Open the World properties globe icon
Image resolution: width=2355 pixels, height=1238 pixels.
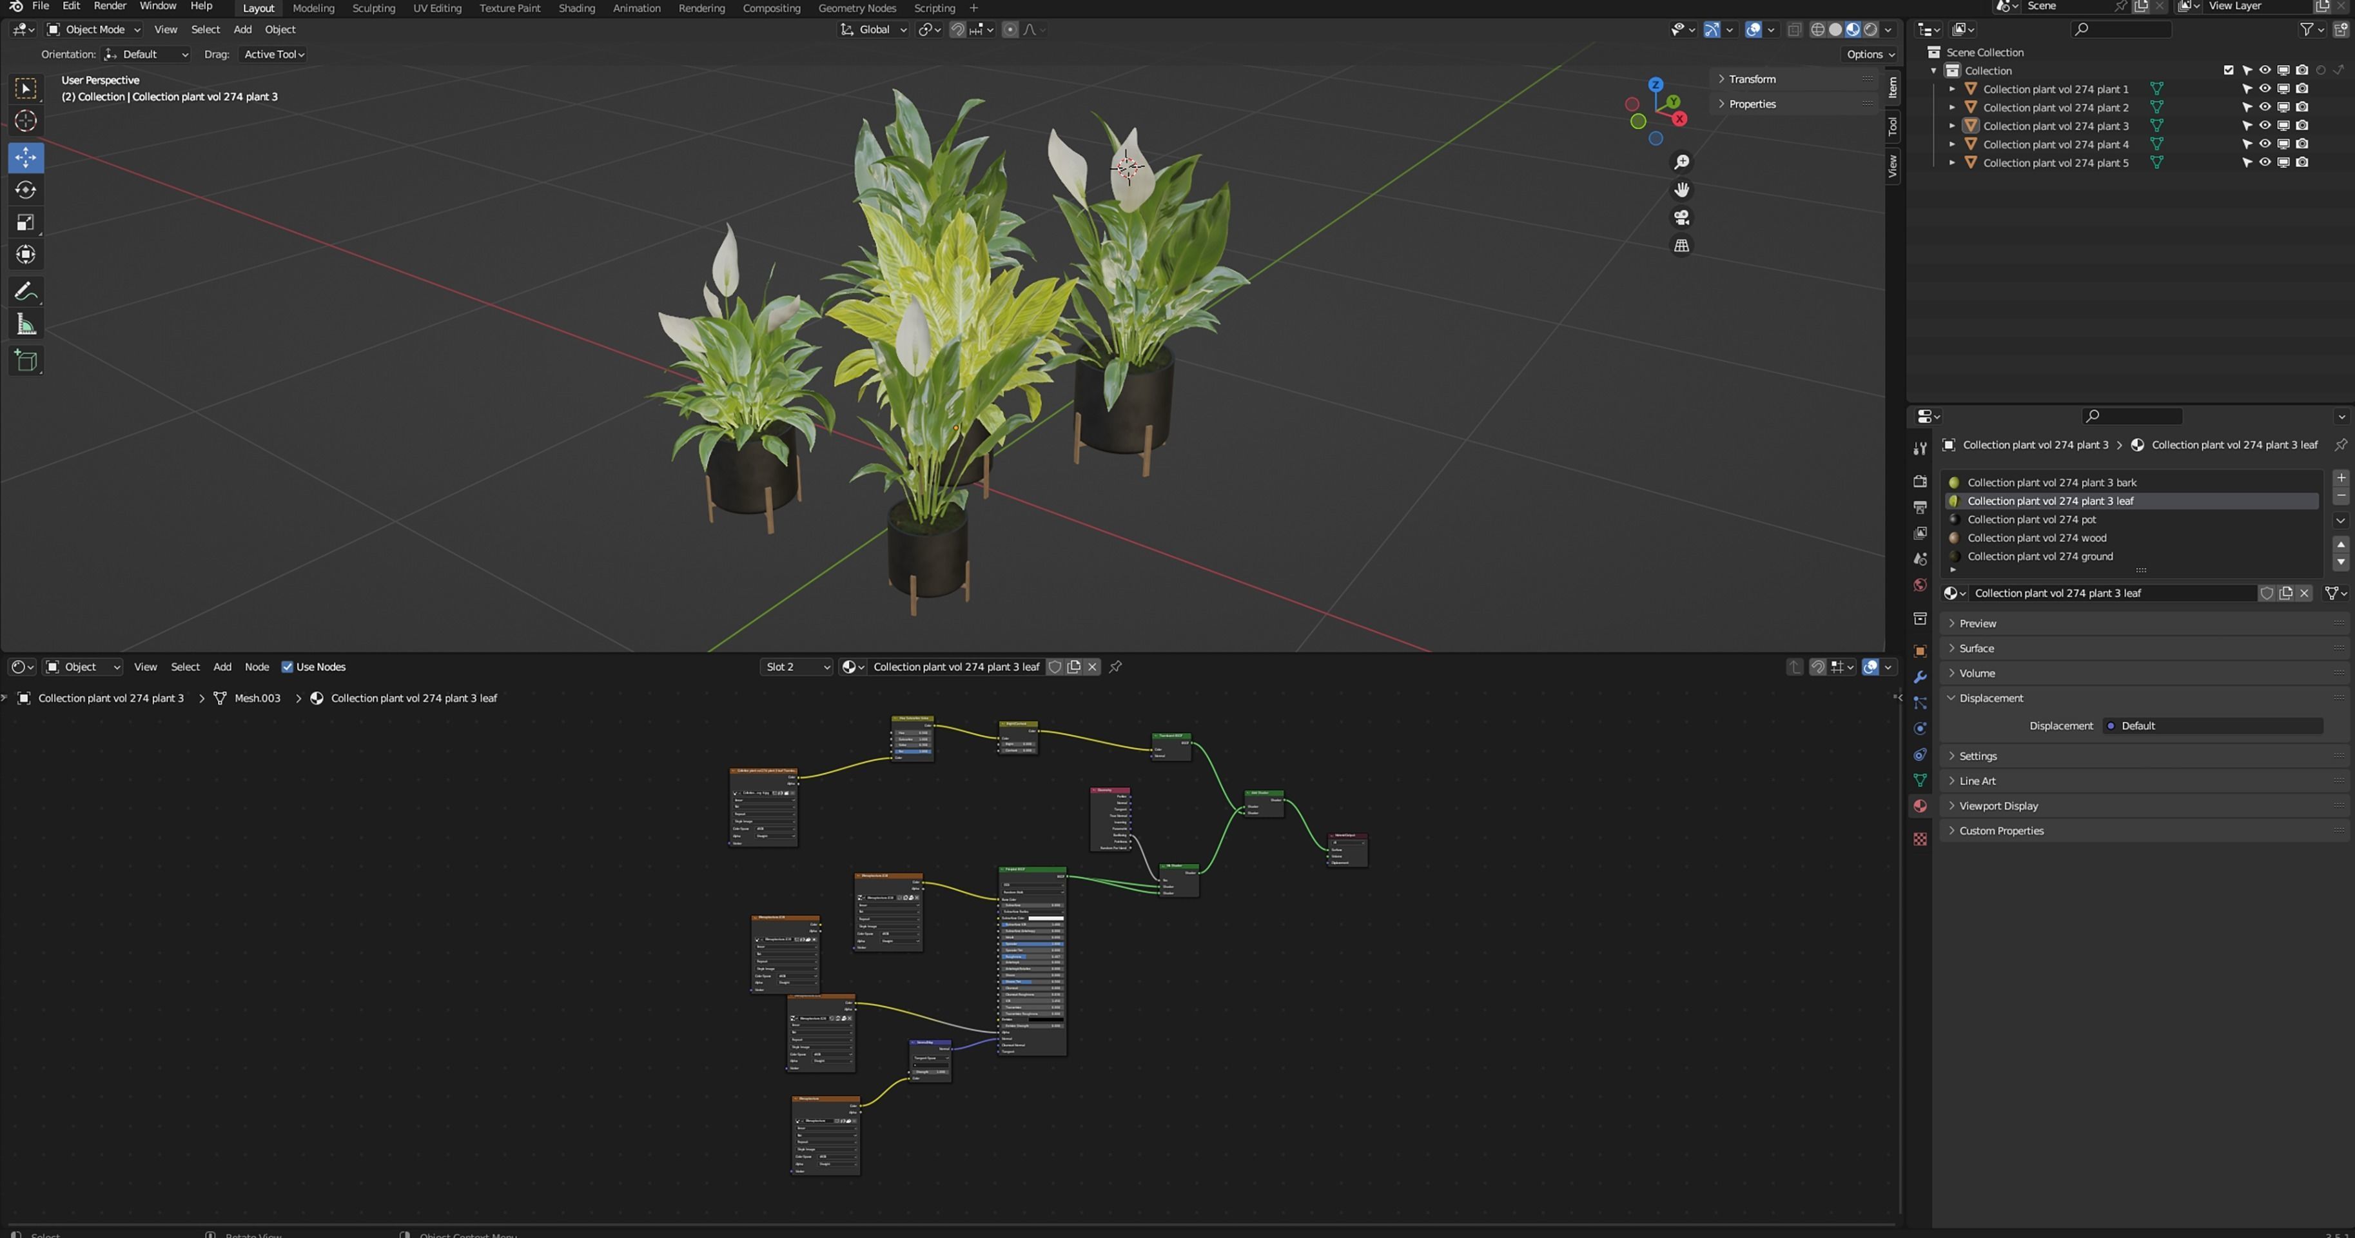tap(1920, 585)
